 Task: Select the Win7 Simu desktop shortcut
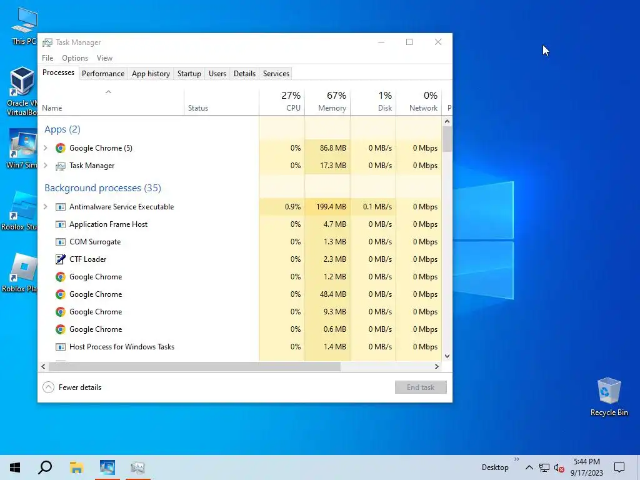coord(21,149)
